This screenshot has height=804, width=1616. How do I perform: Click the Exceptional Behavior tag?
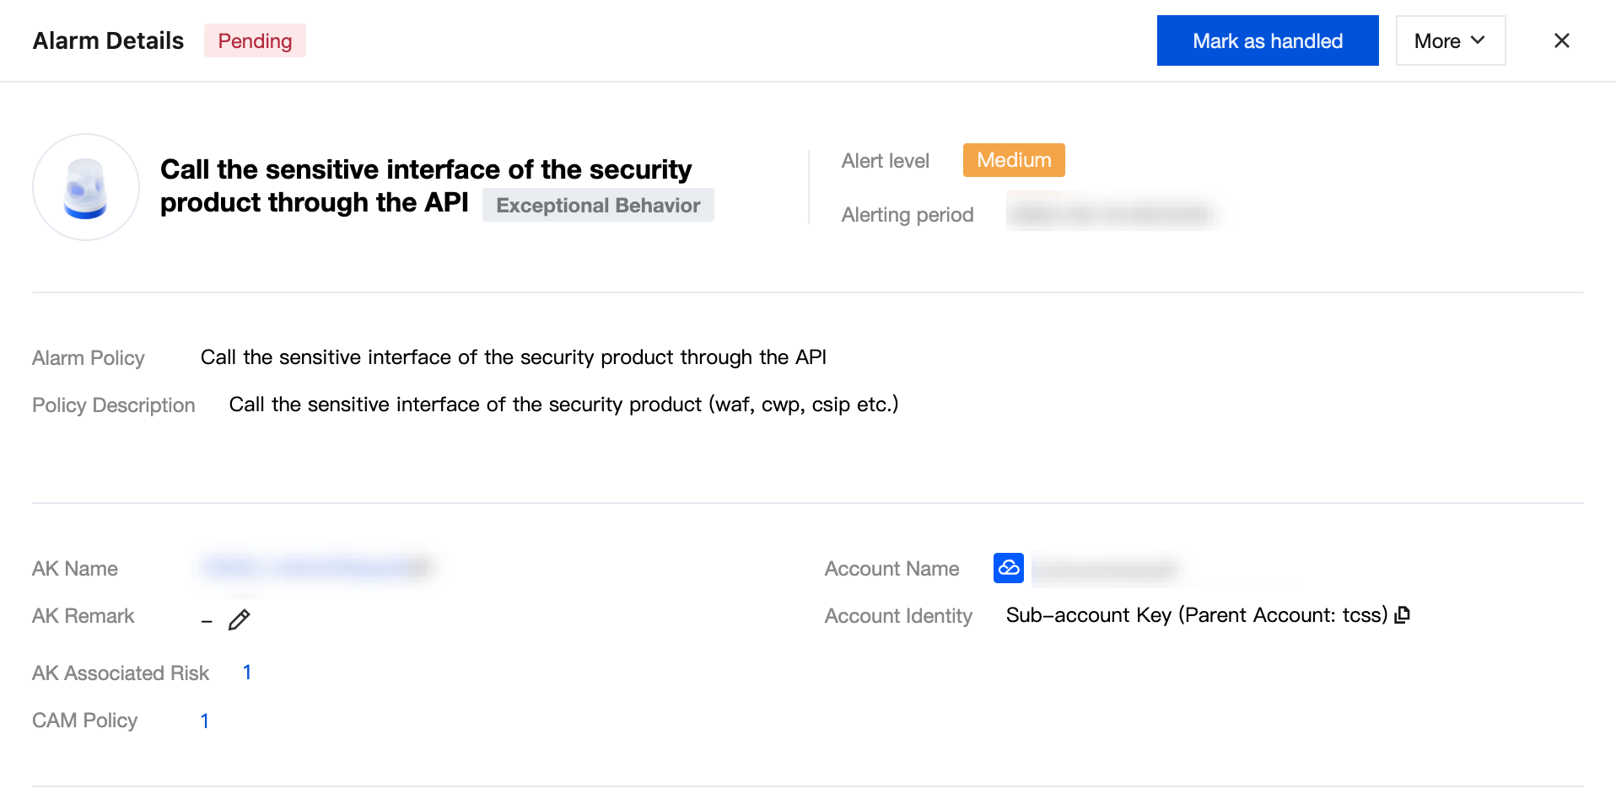pyautogui.click(x=598, y=205)
